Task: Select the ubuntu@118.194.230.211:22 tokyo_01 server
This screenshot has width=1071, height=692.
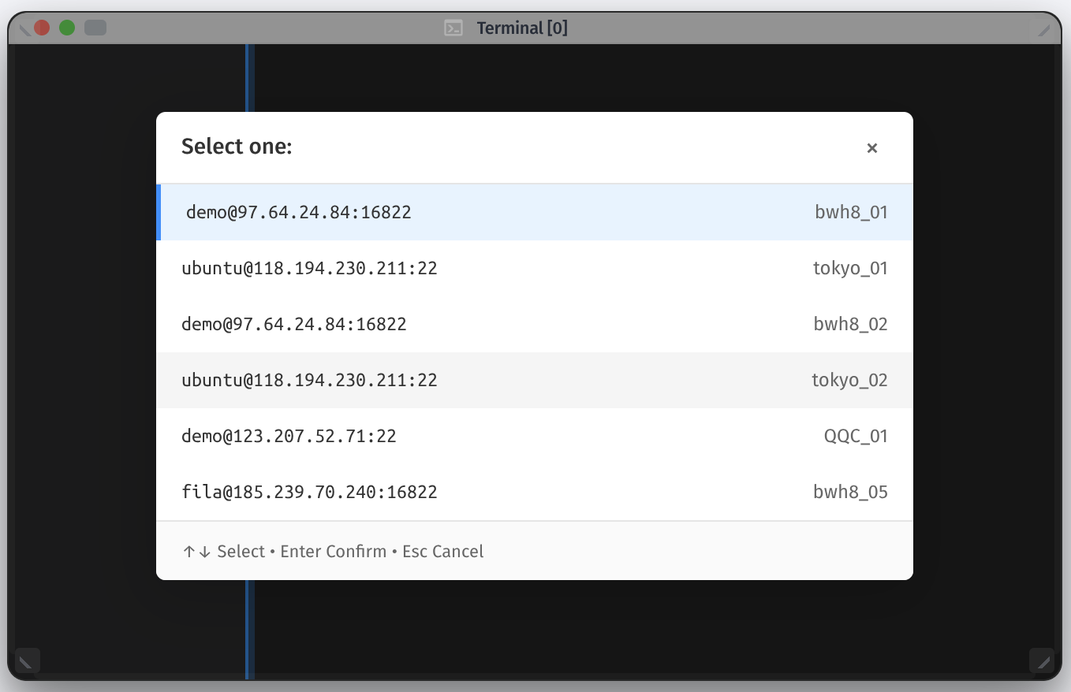Action: click(x=310, y=268)
